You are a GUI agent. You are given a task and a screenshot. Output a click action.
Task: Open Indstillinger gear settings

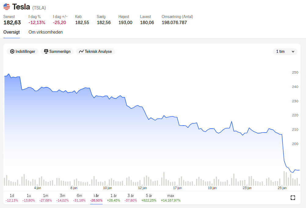23,52
